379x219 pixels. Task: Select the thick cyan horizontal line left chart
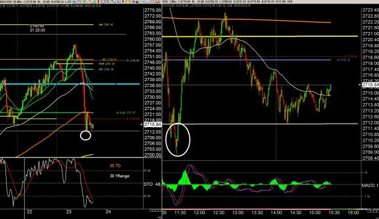[70, 84]
